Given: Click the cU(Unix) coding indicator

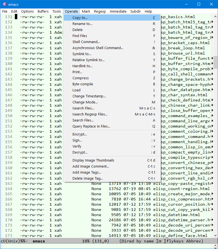Looking at the screenshot, I should (10, 241).
